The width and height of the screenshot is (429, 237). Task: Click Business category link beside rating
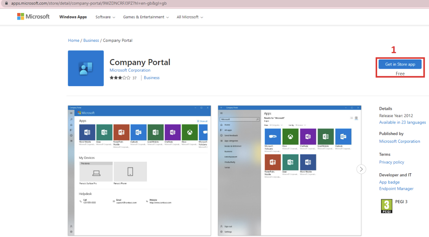tap(151, 78)
